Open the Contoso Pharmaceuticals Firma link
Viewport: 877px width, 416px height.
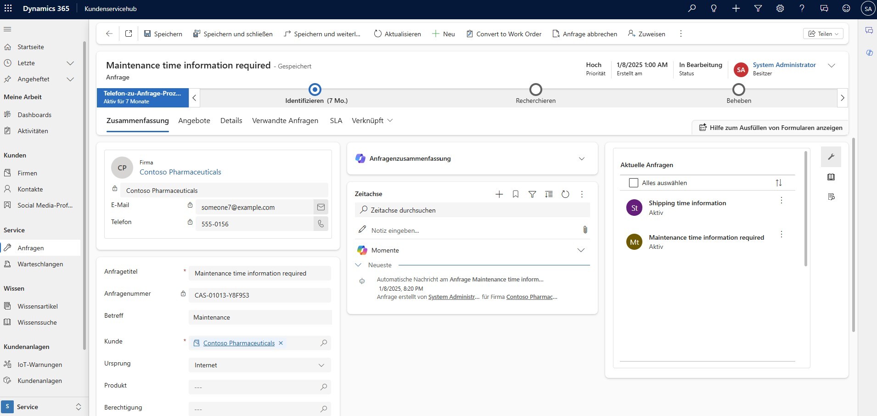[180, 172]
